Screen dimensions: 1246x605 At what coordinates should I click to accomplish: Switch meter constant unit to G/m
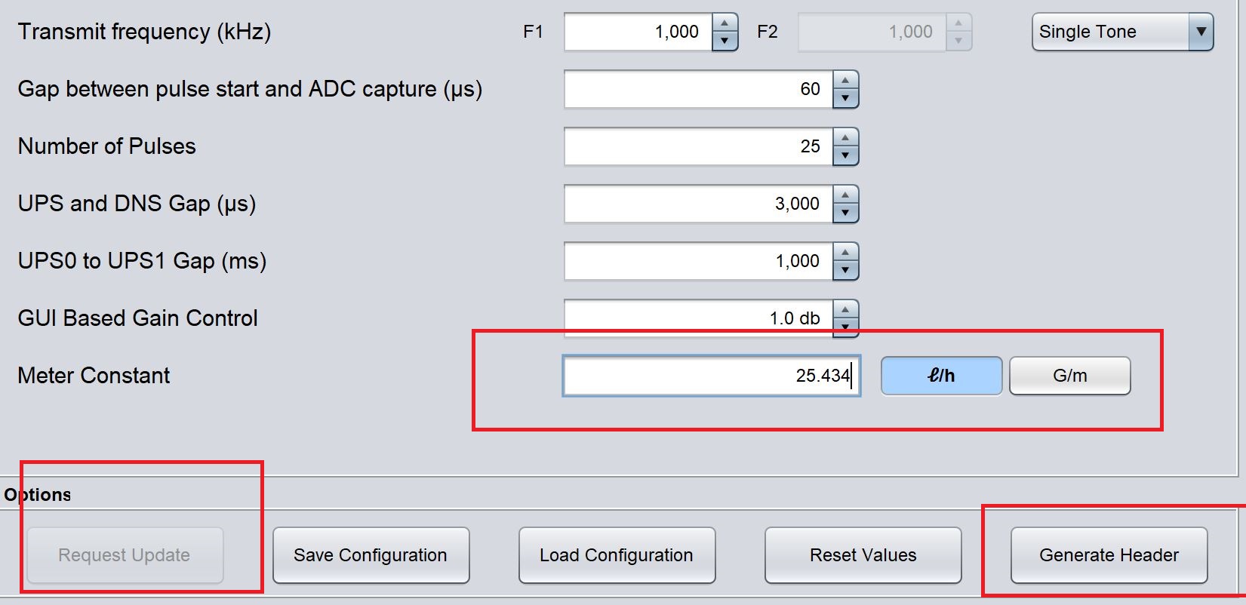pos(1069,376)
